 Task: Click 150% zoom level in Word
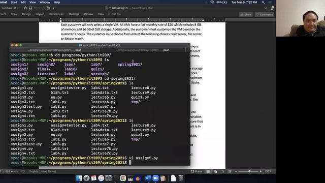(x=268, y=171)
